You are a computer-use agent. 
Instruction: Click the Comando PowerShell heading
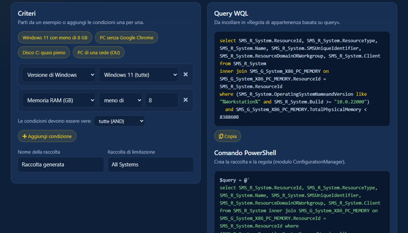(x=245, y=153)
